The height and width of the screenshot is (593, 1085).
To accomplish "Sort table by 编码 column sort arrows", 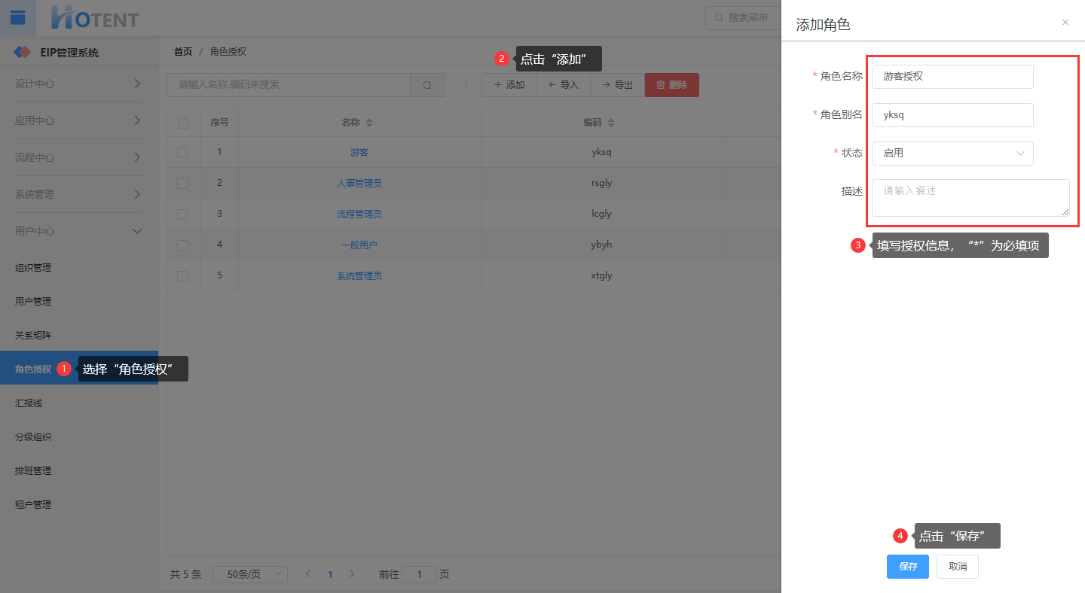I will pyautogui.click(x=611, y=123).
